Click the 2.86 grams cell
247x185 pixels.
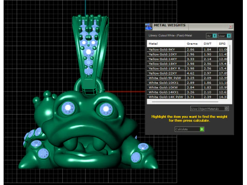pos(193,49)
